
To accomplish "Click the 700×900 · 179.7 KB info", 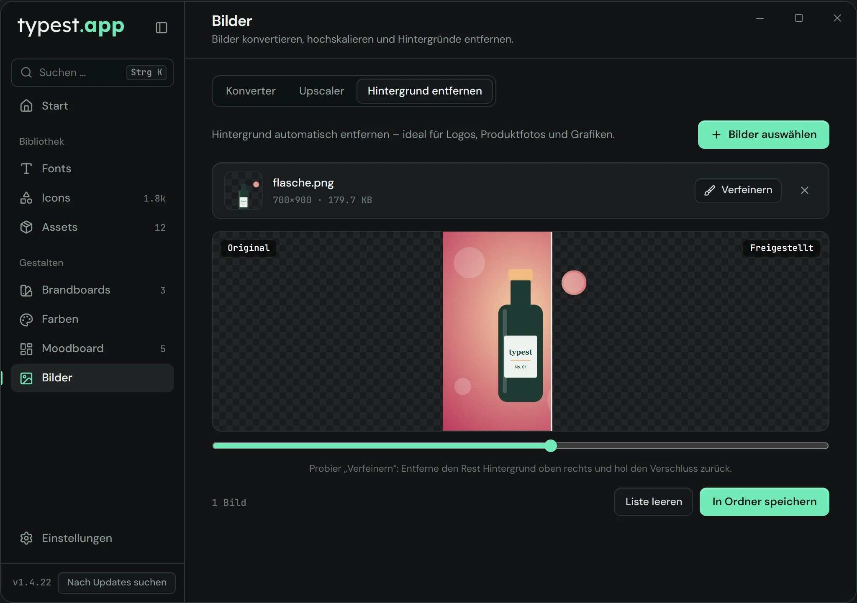I will (x=322, y=200).
